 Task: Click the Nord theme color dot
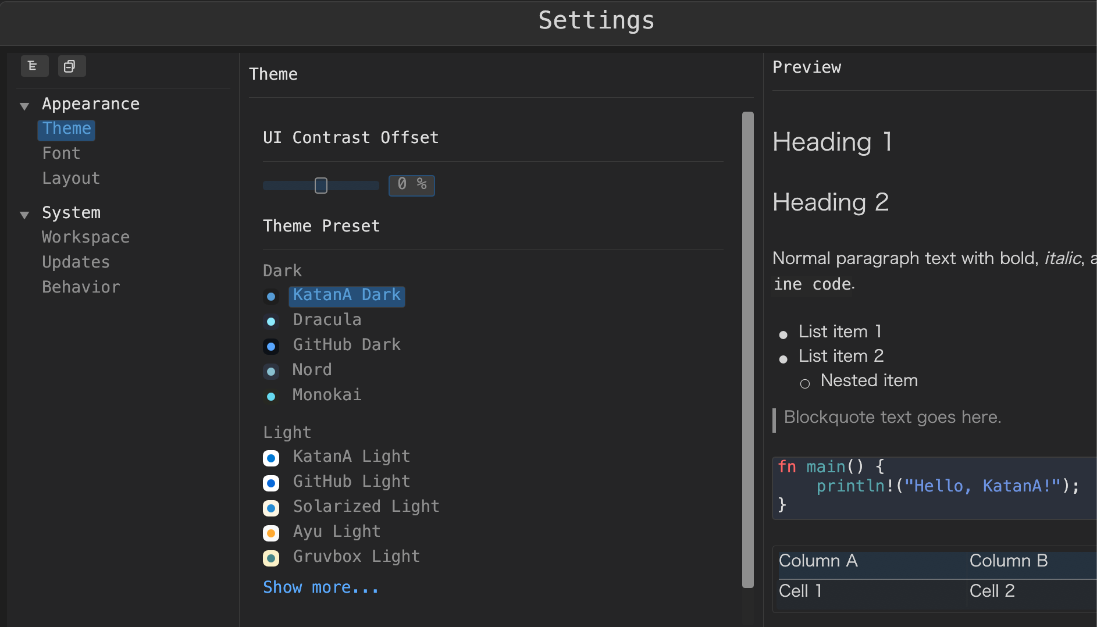pos(271,371)
